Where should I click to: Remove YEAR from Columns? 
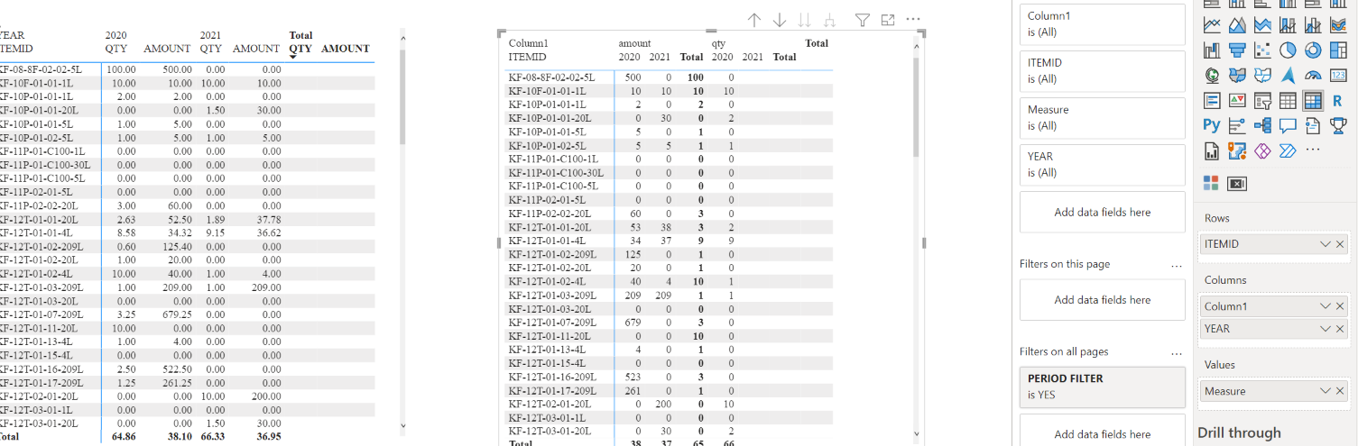[x=1340, y=329]
